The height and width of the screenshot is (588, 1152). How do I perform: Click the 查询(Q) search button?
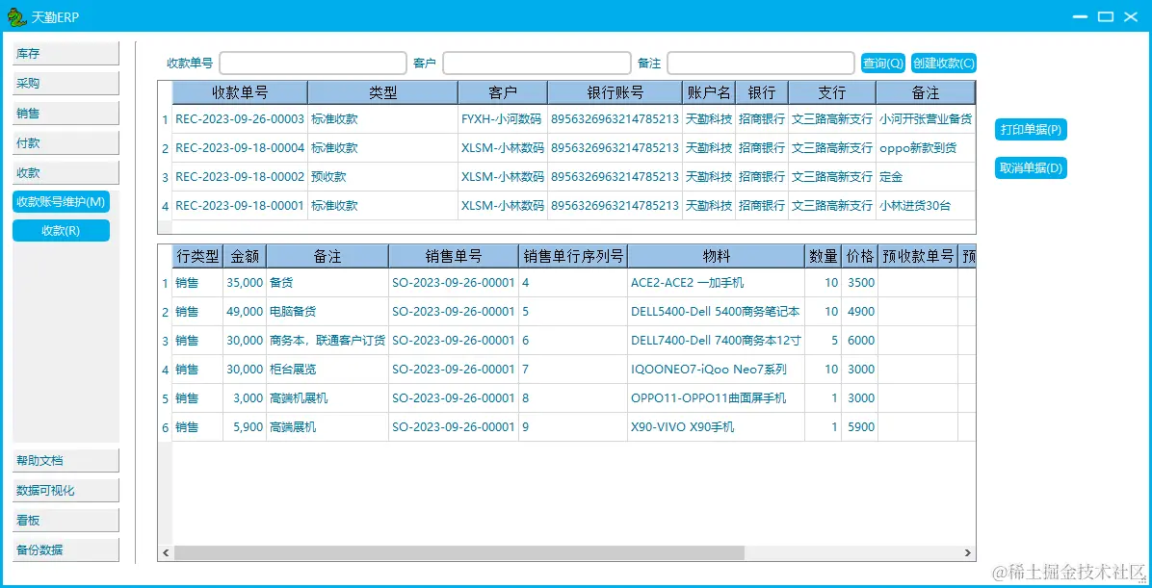click(x=882, y=63)
